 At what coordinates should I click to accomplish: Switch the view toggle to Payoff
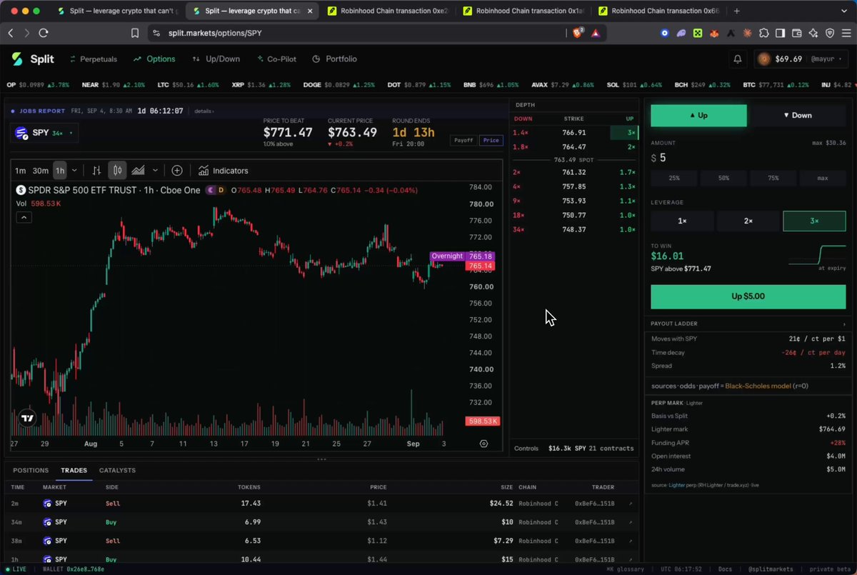(463, 141)
